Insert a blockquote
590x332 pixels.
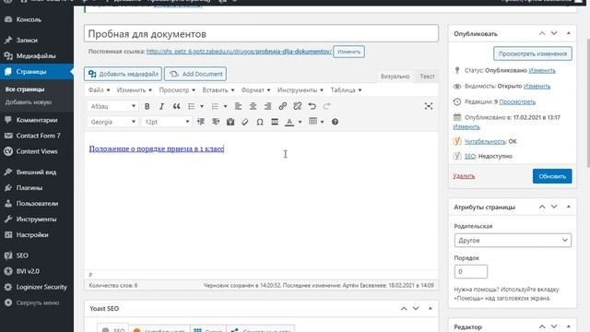(x=176, y=107)
